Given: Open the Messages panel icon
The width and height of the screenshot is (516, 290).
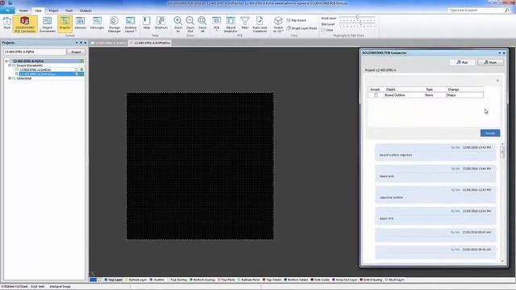Looking at the screenshot, I should [x=97, y=23].
